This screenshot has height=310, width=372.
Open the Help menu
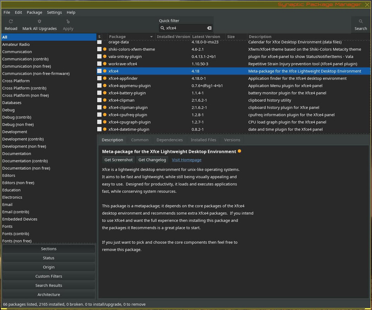pyautogui.click(x=71, y=12)
